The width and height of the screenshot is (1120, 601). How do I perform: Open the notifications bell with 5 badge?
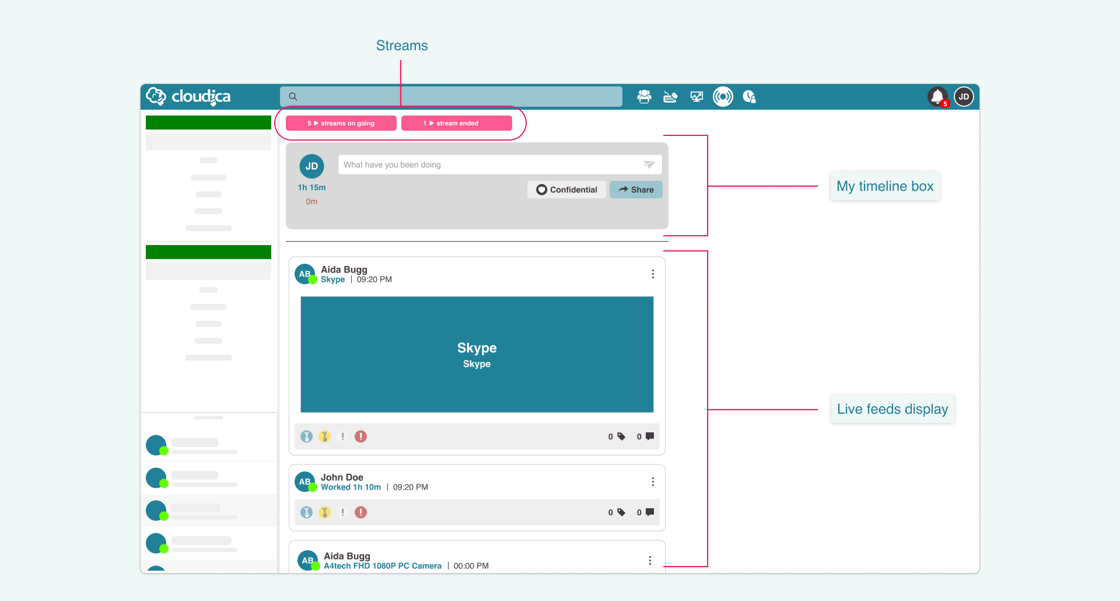[938, 97]
